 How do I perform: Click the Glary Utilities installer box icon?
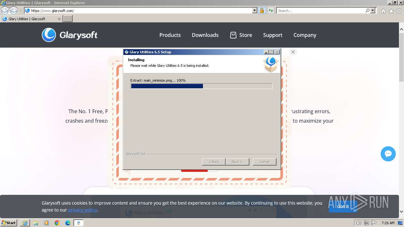coord(270,64)
